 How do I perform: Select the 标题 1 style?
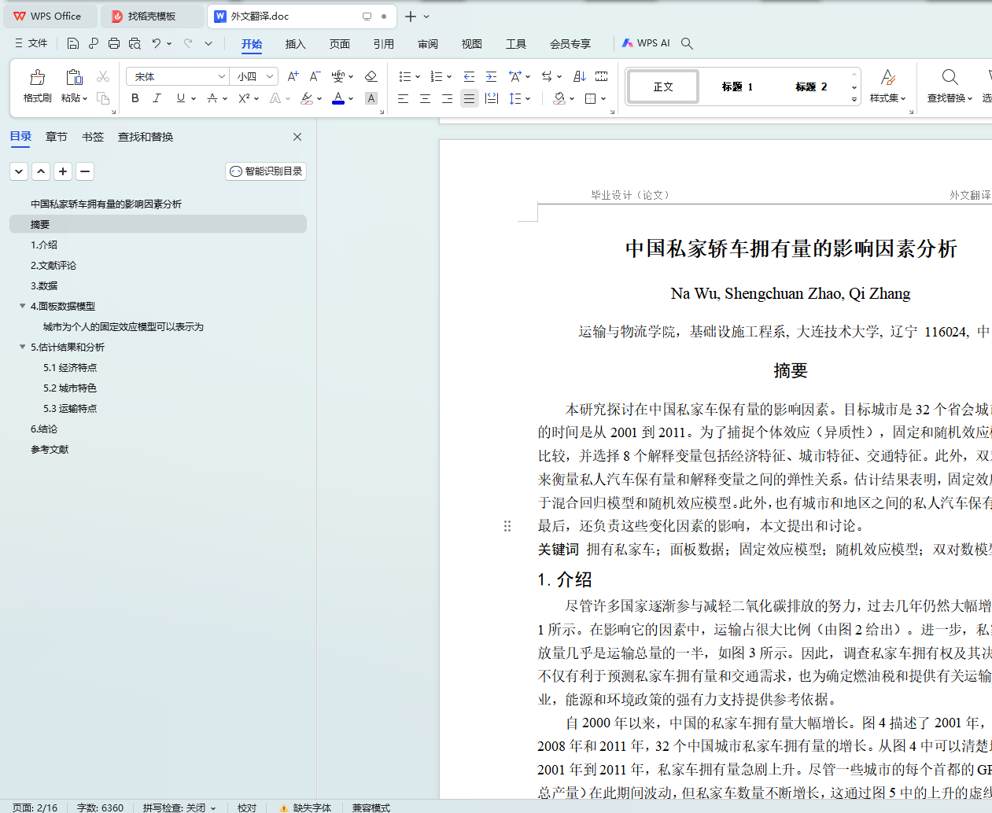737,86
